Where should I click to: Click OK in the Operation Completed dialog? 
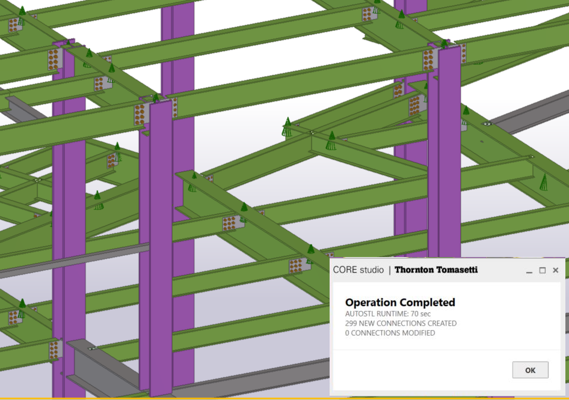pos(530,370)
